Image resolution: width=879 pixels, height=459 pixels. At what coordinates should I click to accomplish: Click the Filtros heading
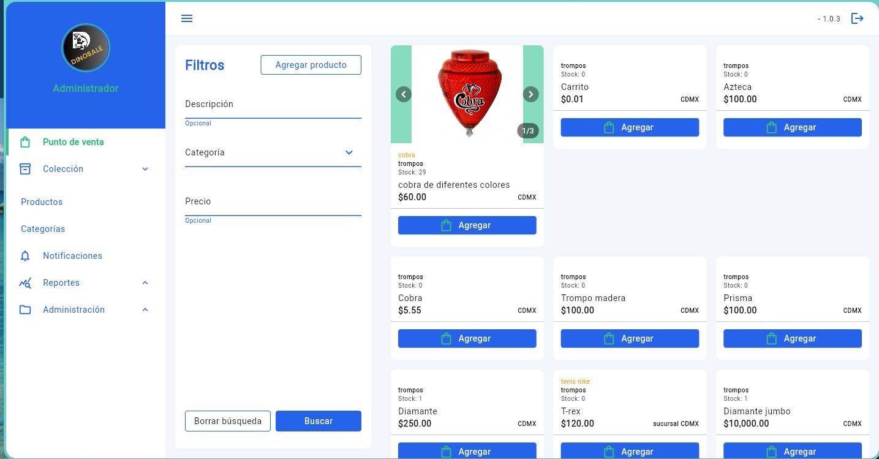coord(205,65)
